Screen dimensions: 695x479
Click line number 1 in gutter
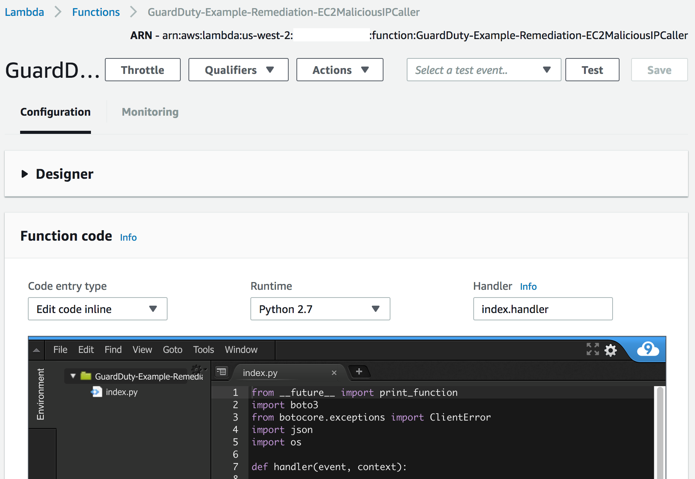click(235, 392)
